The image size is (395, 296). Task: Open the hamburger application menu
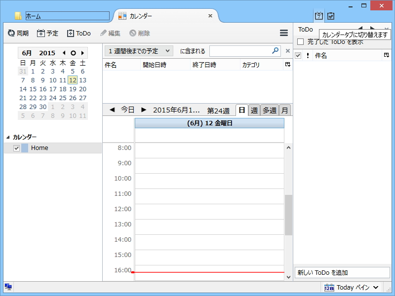[284, 33]
